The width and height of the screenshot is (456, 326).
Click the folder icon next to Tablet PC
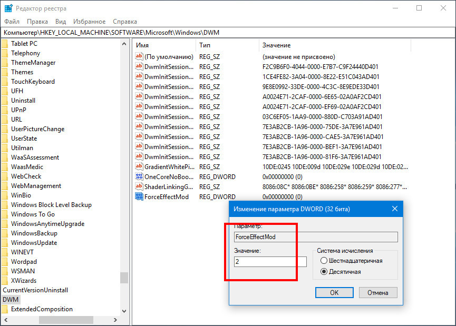click(x=5, y=44)
